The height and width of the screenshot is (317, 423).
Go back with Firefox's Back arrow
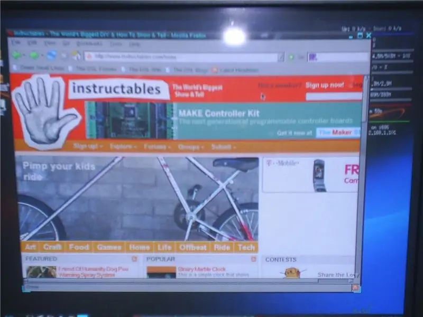(16, 55)
